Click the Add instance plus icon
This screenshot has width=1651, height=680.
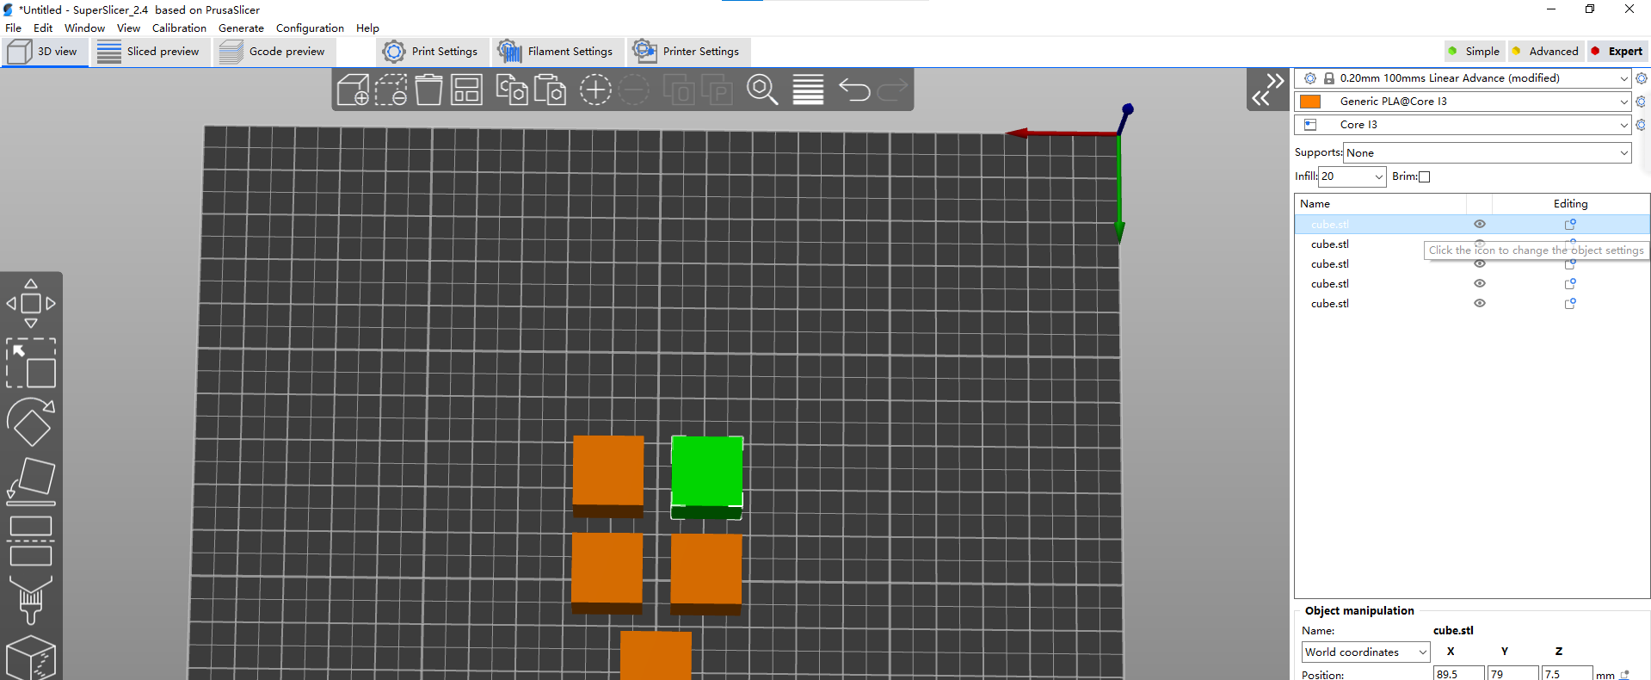(594, 90)
